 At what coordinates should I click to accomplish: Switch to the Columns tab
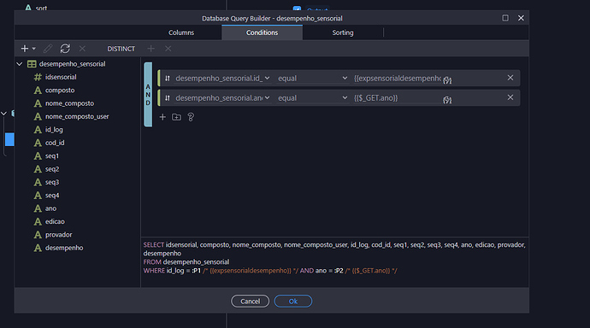point(181,32)
